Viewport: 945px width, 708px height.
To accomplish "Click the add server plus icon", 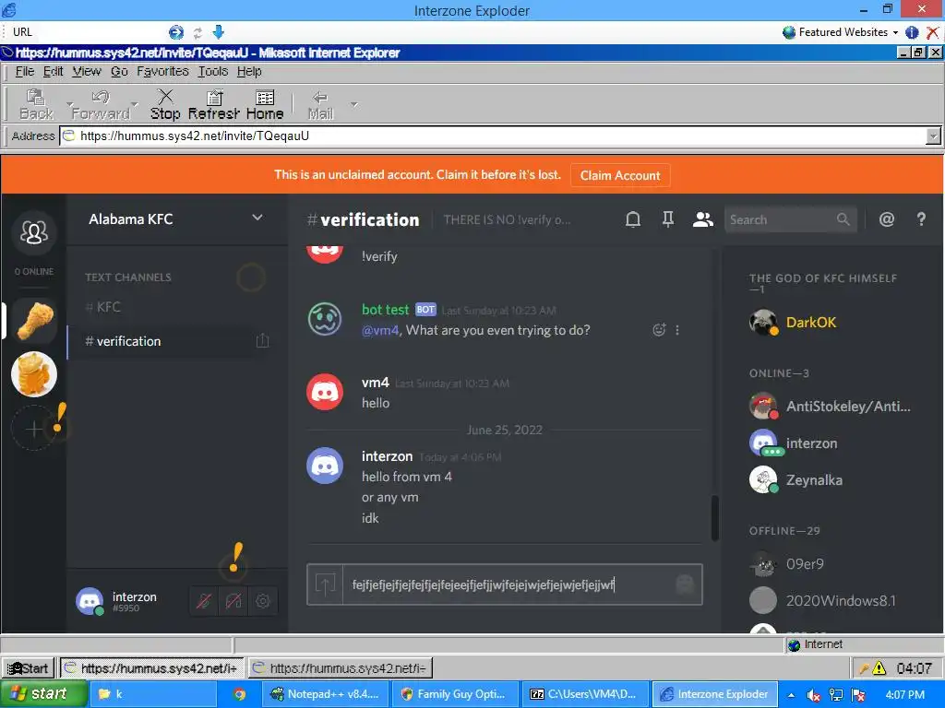I will [x=34, y=428].
